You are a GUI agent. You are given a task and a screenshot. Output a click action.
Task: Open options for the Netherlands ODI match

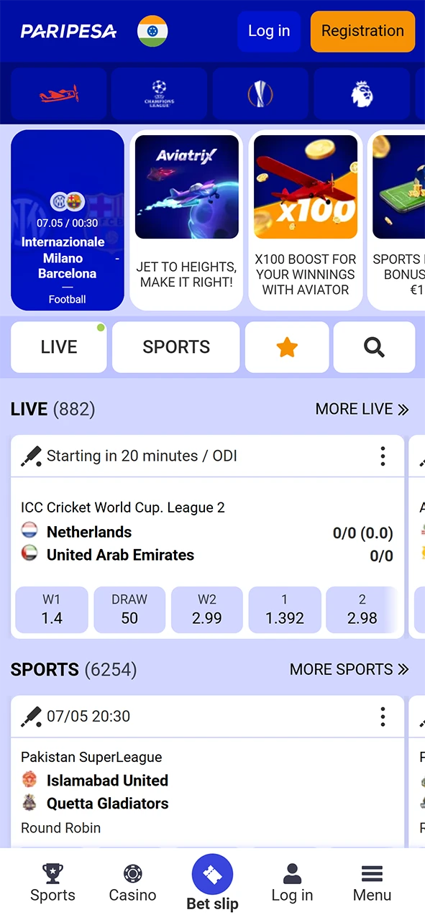pos(383,456)
